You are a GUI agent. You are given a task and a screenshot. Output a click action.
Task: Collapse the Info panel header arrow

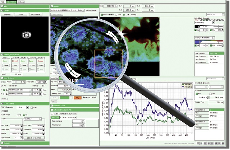[x=2, y=6]
